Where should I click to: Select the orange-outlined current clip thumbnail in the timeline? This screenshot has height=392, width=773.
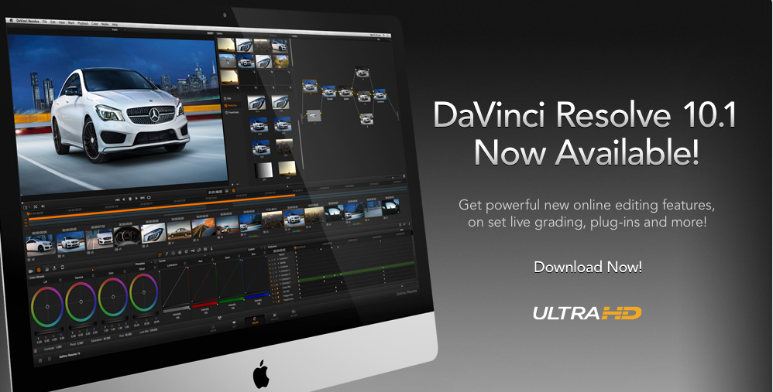(294, 217)
